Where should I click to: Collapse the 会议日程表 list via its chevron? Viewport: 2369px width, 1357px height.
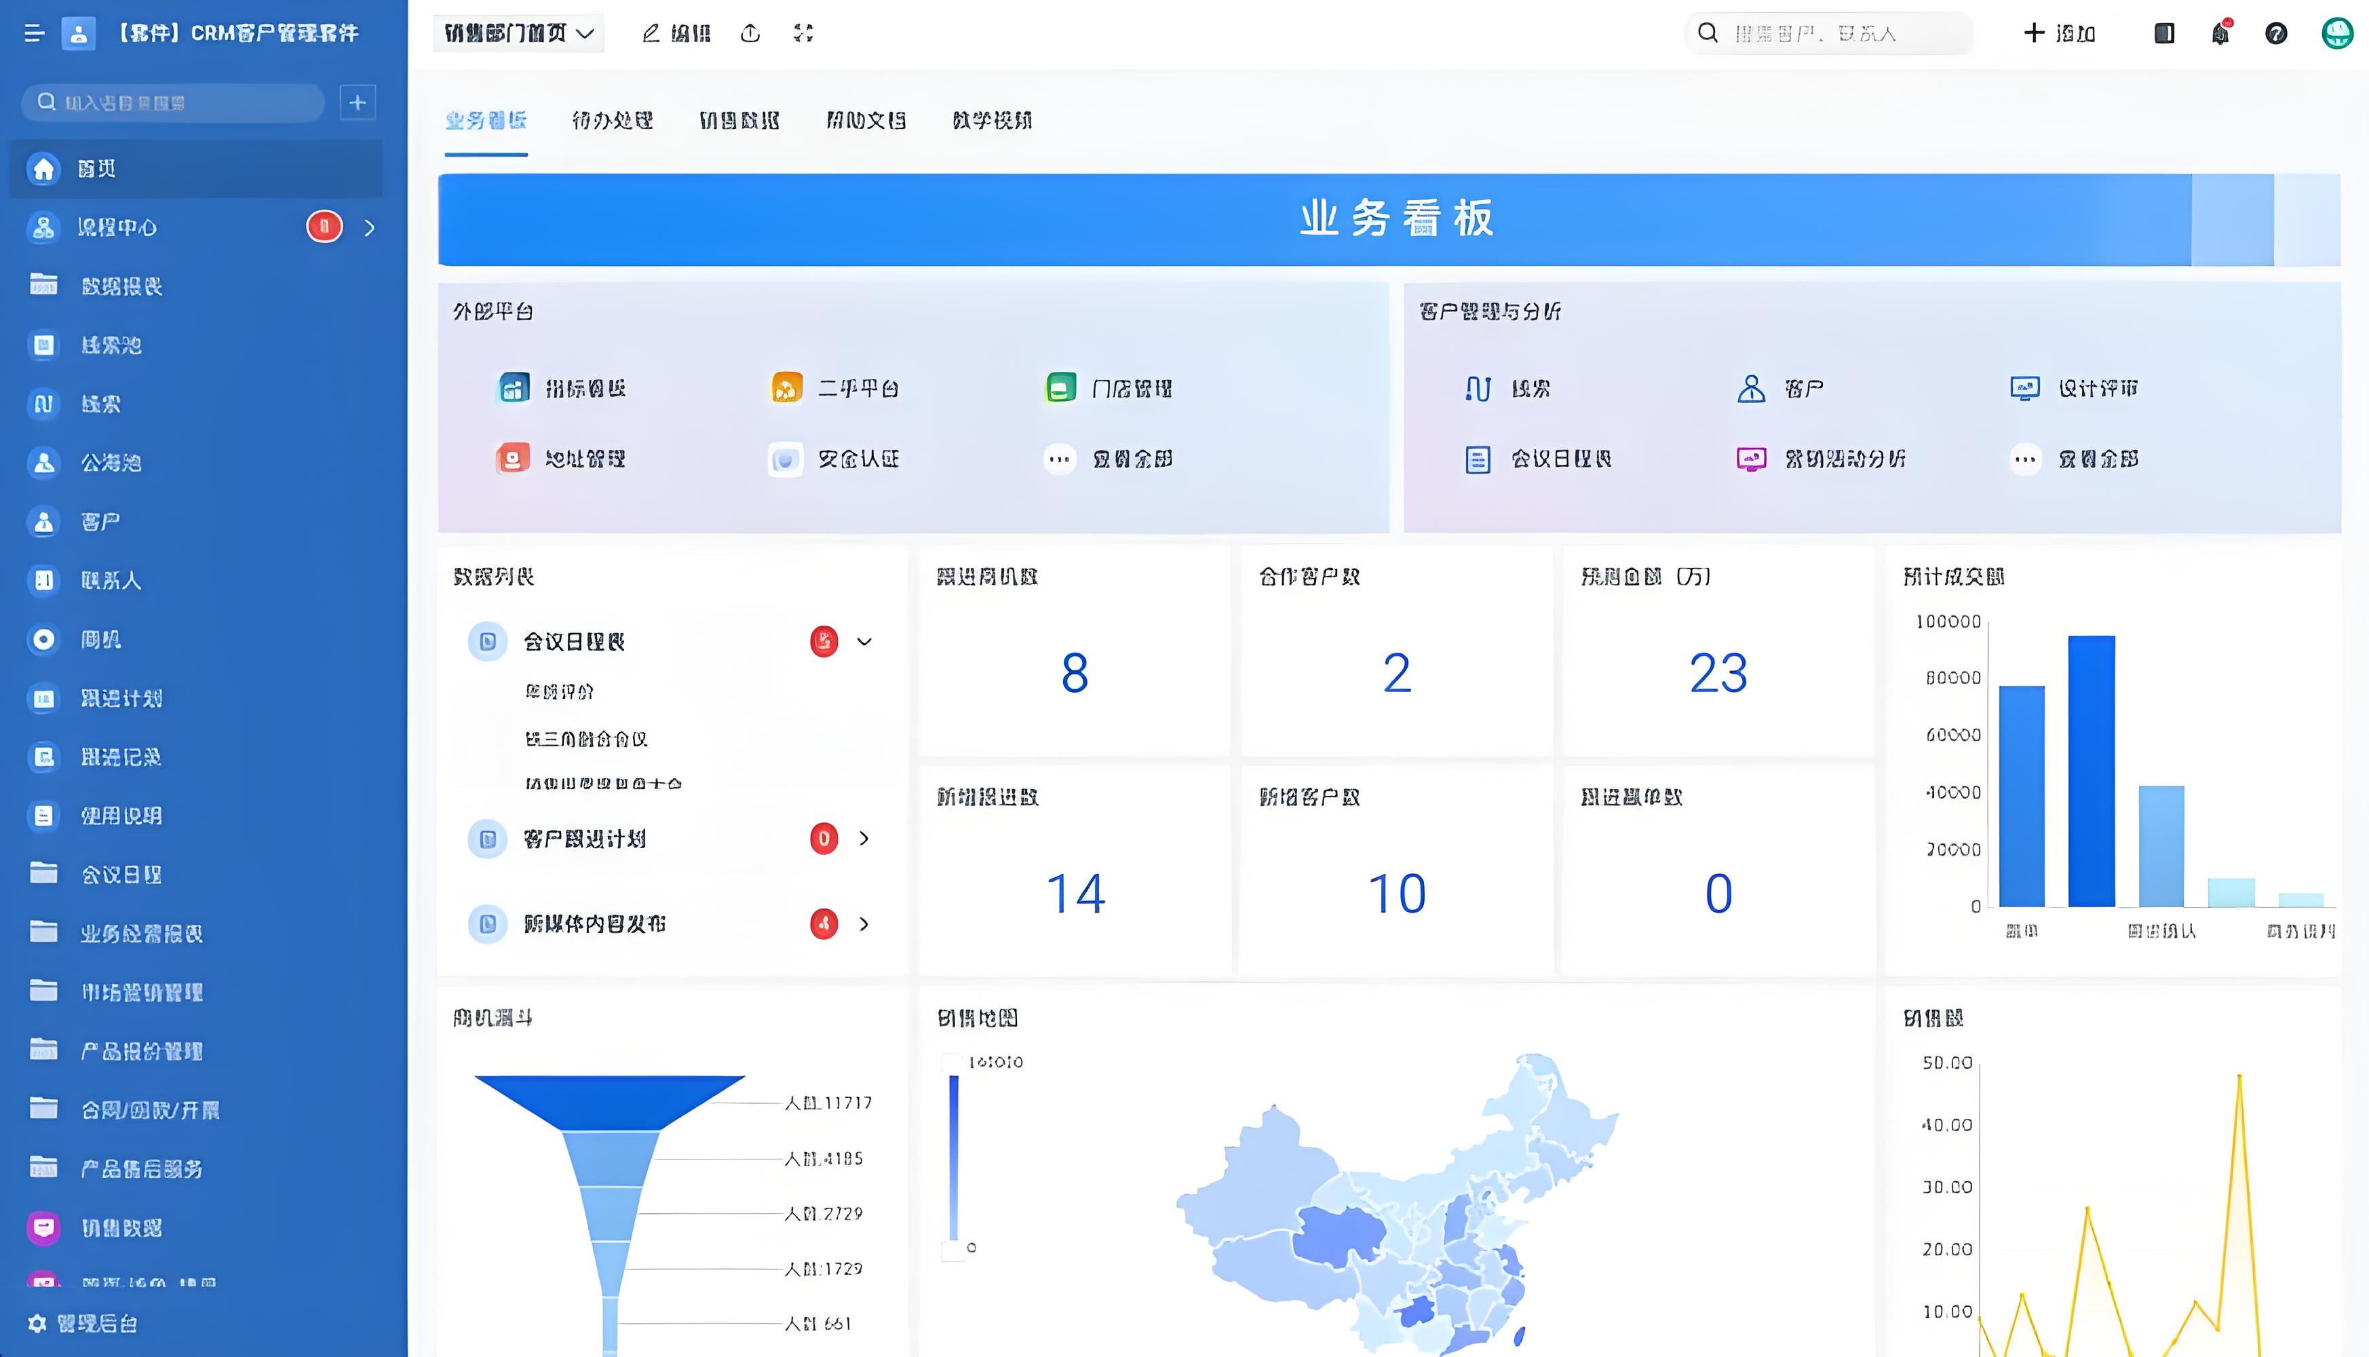point(866,641)
